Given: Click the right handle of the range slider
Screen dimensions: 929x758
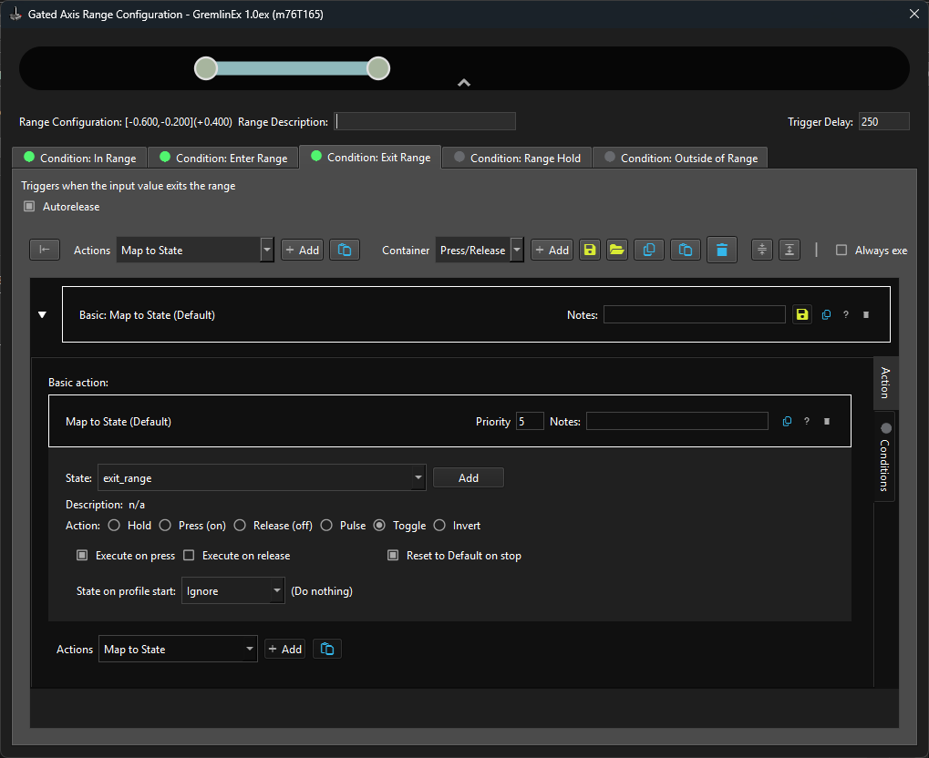Looking at the screenshot, I should [x=378, y=68].
